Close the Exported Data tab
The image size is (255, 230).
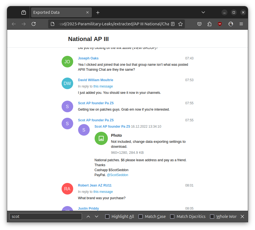(87, 12)
